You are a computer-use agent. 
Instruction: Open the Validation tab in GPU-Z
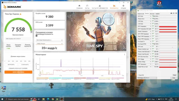pyautogui.click(x=157, y=14)
